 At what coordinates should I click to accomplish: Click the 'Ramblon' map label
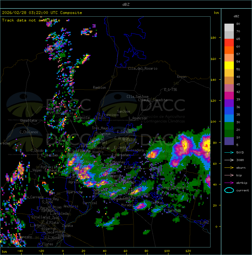(99, 88)
